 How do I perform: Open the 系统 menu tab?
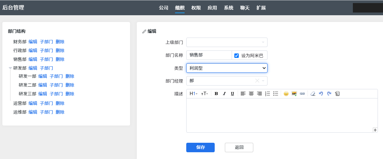click(x=229, y=8)
